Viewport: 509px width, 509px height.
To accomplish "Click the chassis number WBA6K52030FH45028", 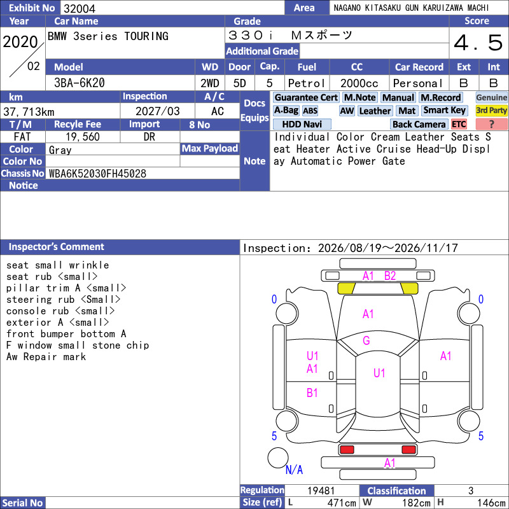I will pos(97,173).
